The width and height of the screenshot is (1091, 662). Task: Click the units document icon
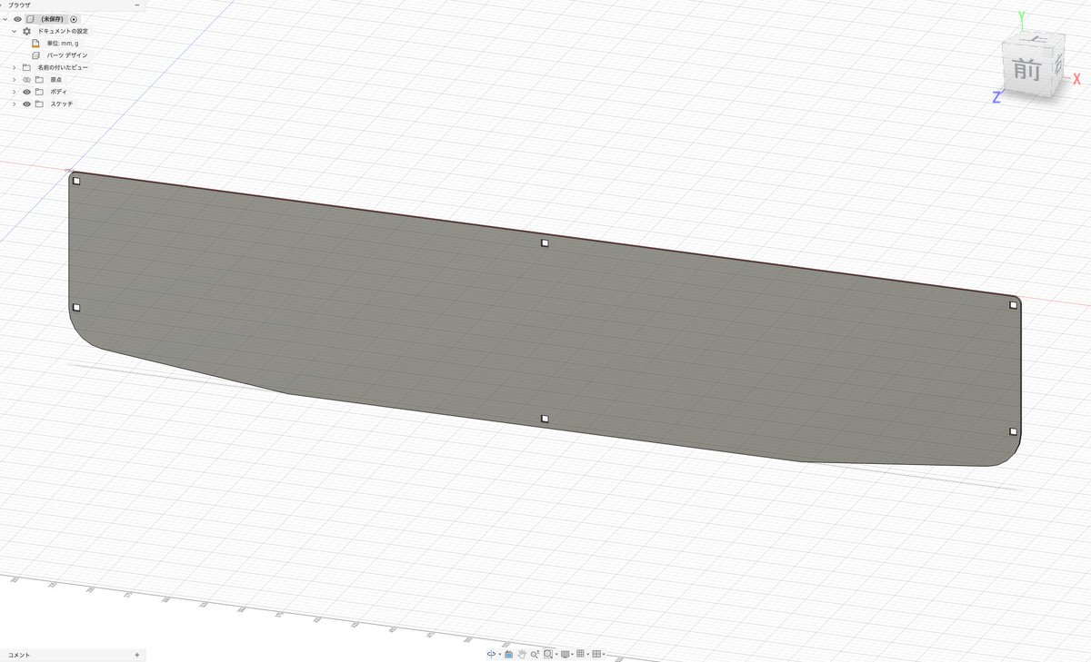point(35,44)
